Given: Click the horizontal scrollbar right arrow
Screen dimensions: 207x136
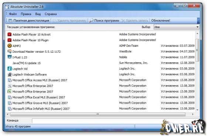Looking at the screenshot, I should [193, 114].
